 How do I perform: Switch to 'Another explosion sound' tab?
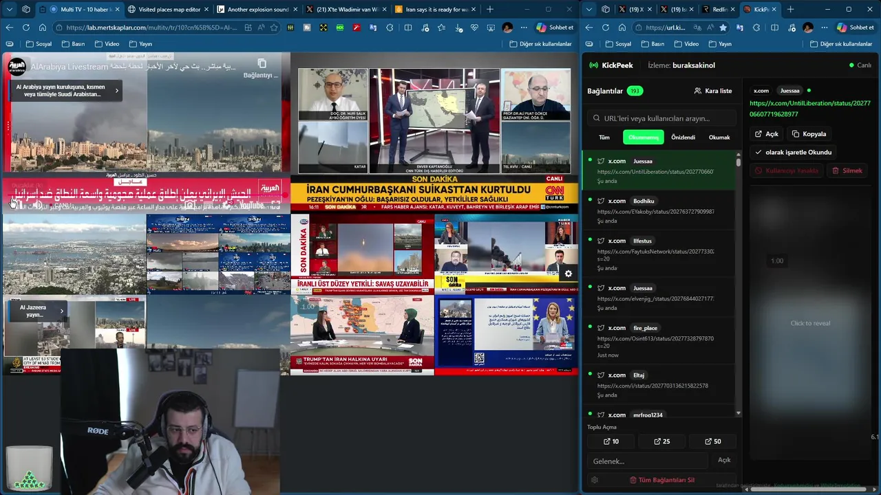[256, 9]
